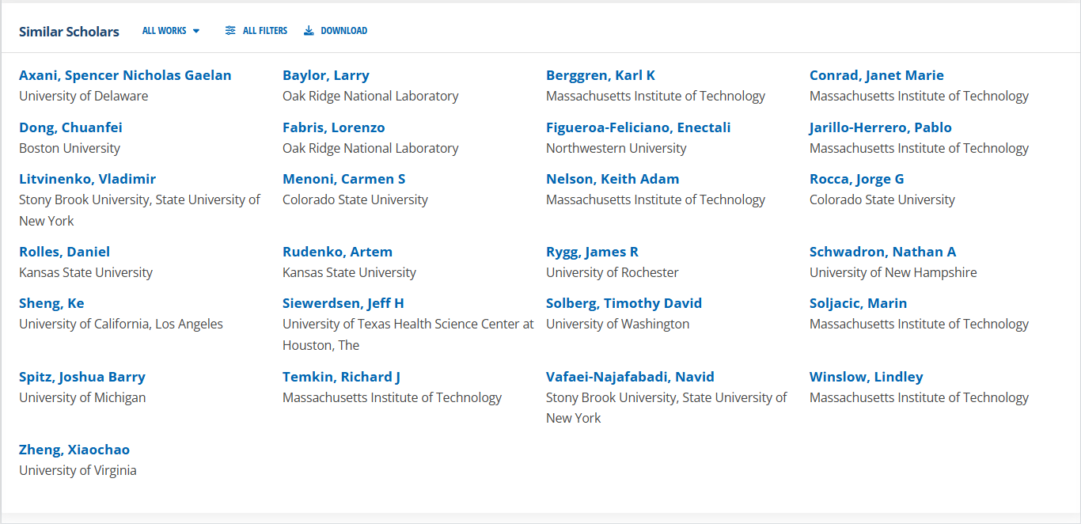Open Litvinenko, Vladimir profile
1081x524 pixels.
(87, 179)
